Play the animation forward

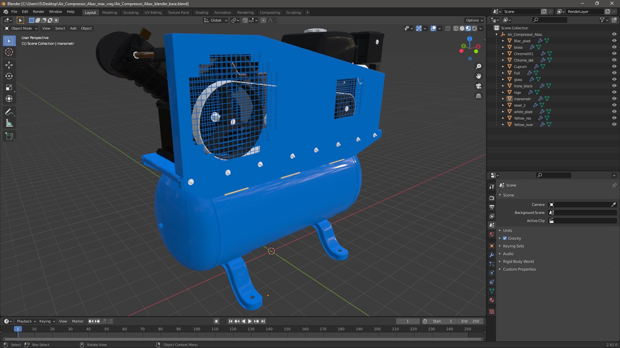tap(250, 321)
